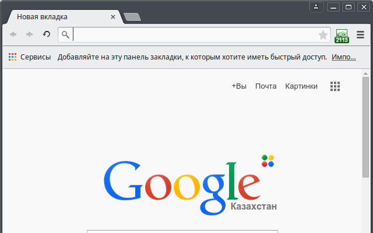Focus the address bar input
This screenshot has width=373, height=233.
194,35
